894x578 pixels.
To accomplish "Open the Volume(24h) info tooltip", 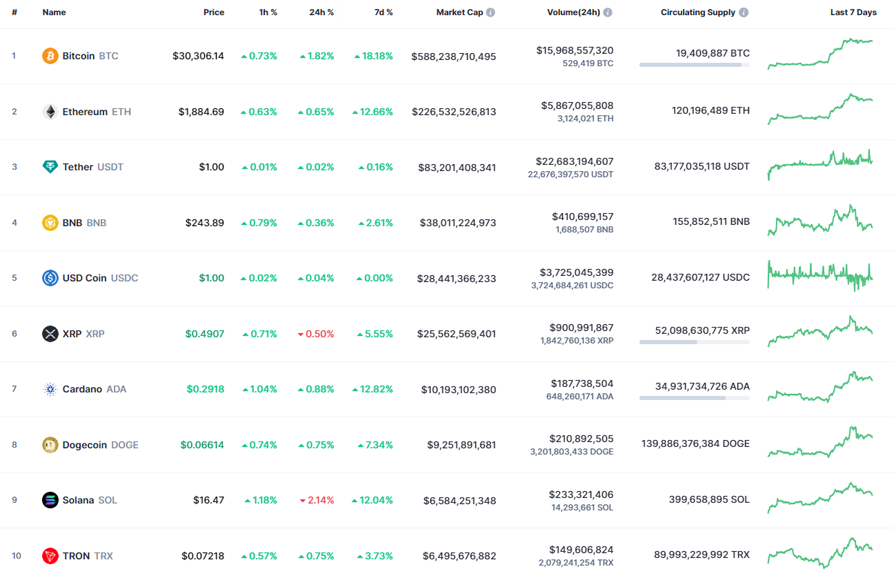I will click(608, 12).
